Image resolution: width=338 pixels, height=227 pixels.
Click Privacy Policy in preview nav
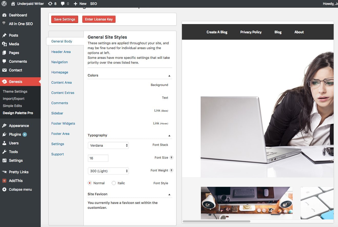coord(251,32)
